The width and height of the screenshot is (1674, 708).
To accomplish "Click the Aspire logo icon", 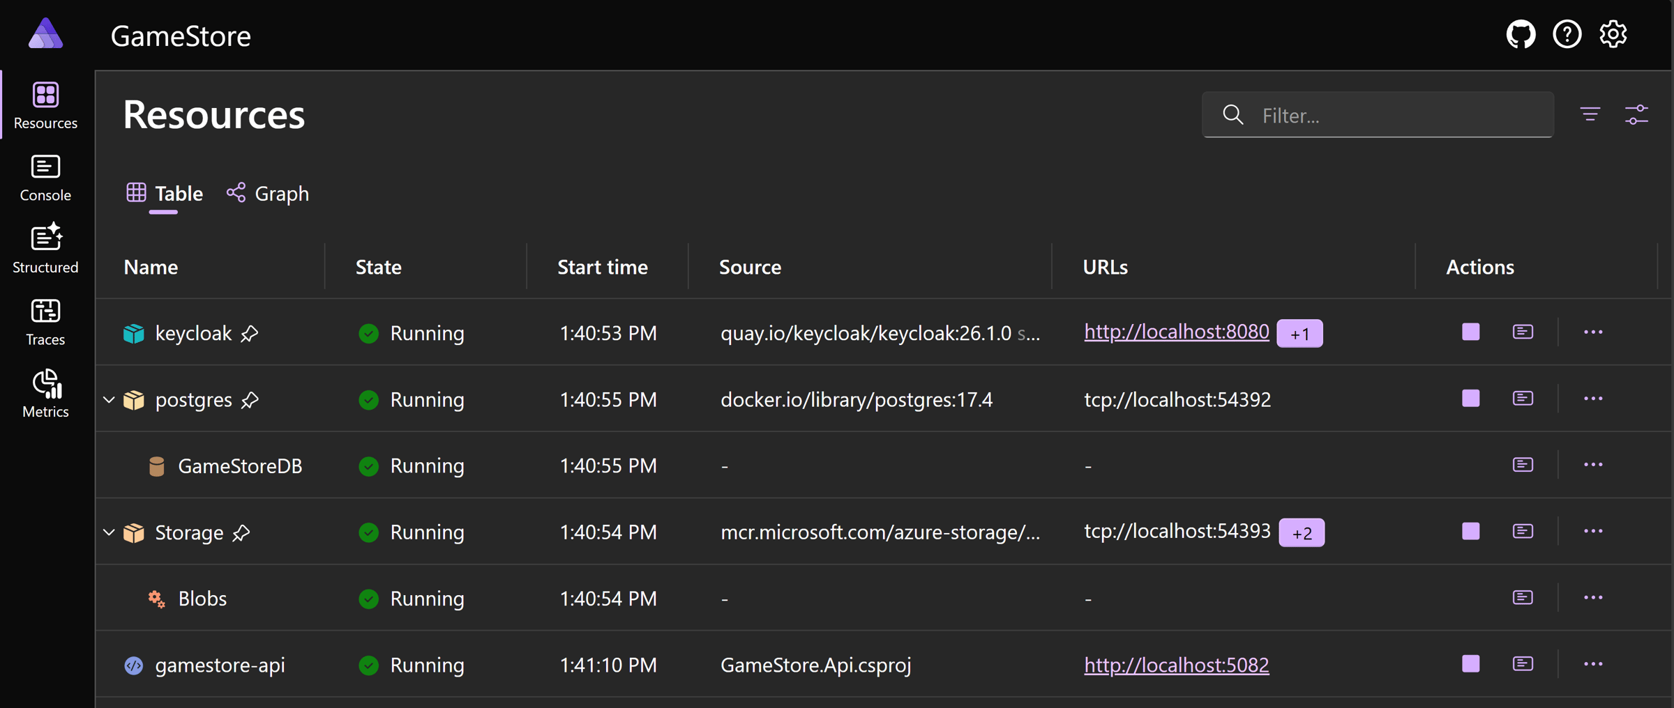I will click(x=46, y=34).
